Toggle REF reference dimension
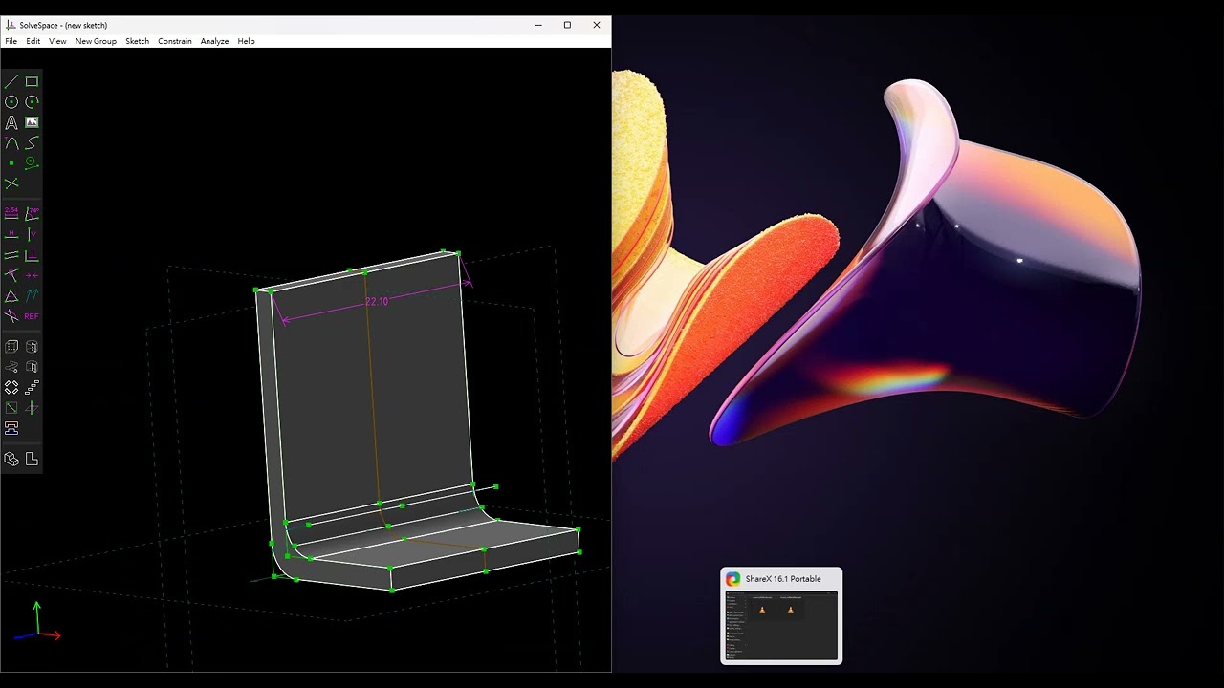The width and height of the screenshot is (1224, 688). click(x=32, y=316)
